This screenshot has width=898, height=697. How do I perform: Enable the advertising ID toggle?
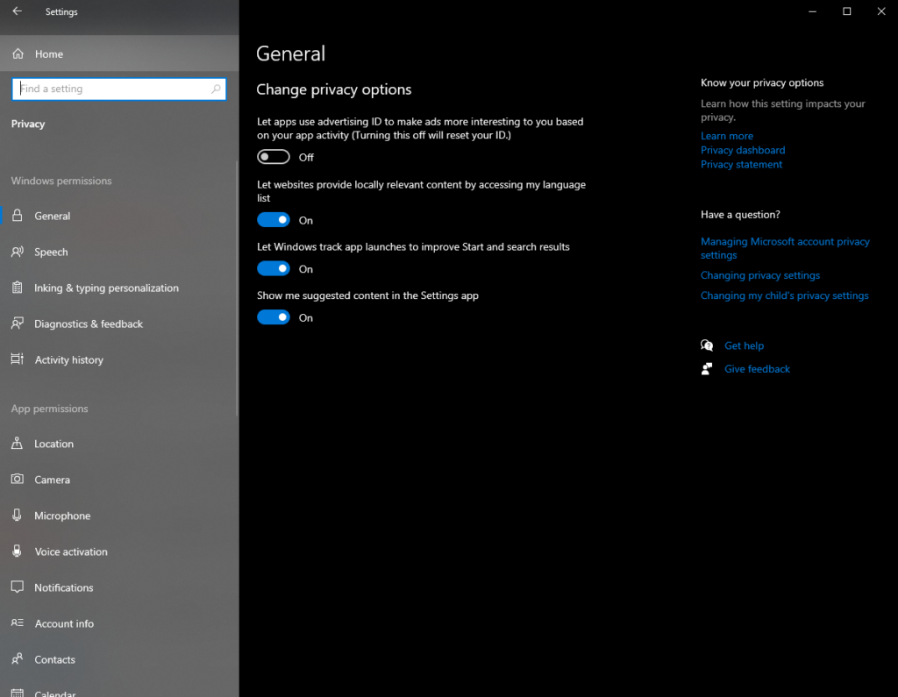click(274, 157)
